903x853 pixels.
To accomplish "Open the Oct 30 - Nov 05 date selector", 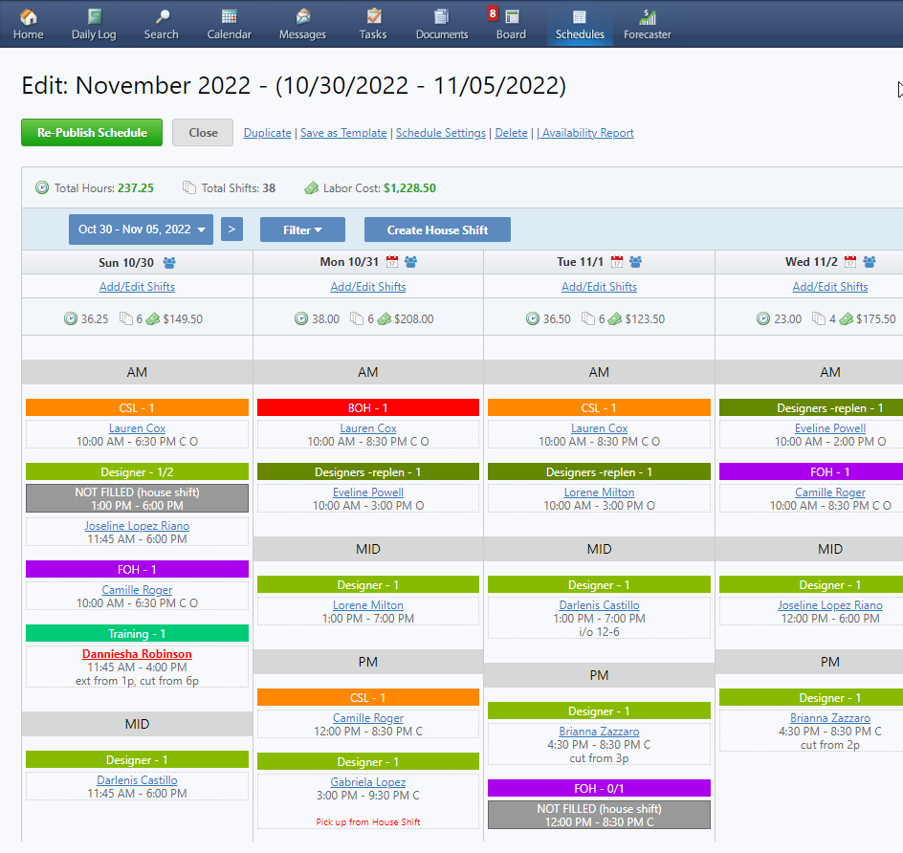I will point(140,230).
